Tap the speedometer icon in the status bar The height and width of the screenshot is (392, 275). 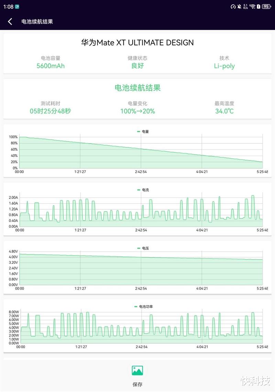point(233,7)
